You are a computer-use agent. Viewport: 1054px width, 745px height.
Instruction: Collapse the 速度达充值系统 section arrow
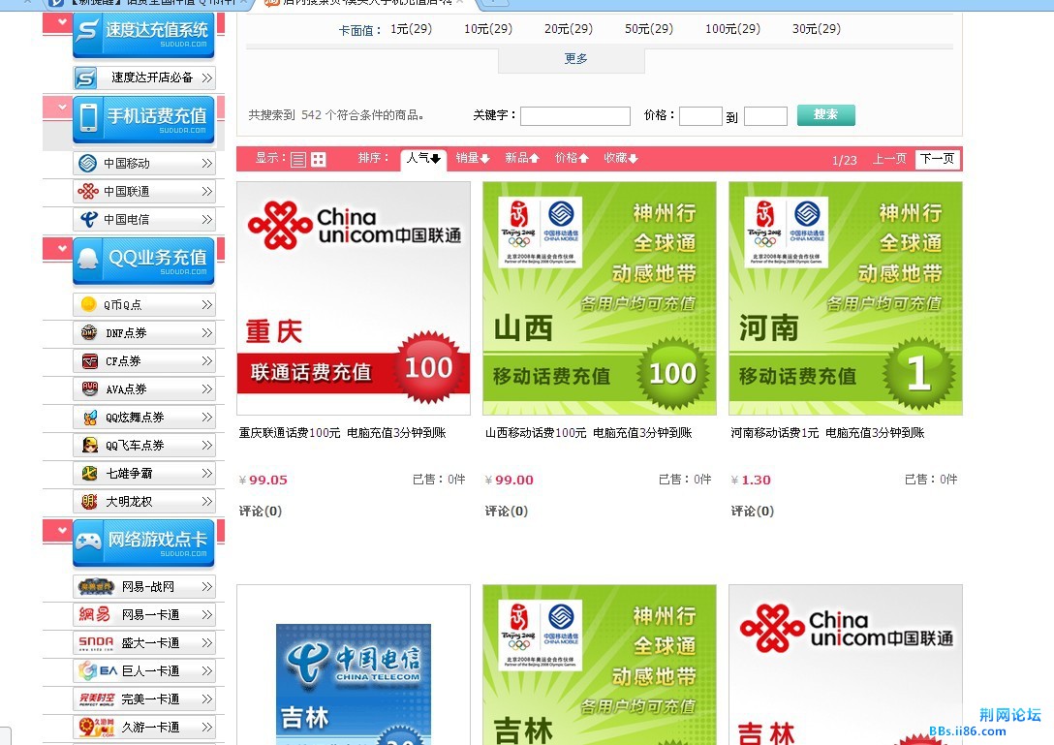tap(62, 21)
